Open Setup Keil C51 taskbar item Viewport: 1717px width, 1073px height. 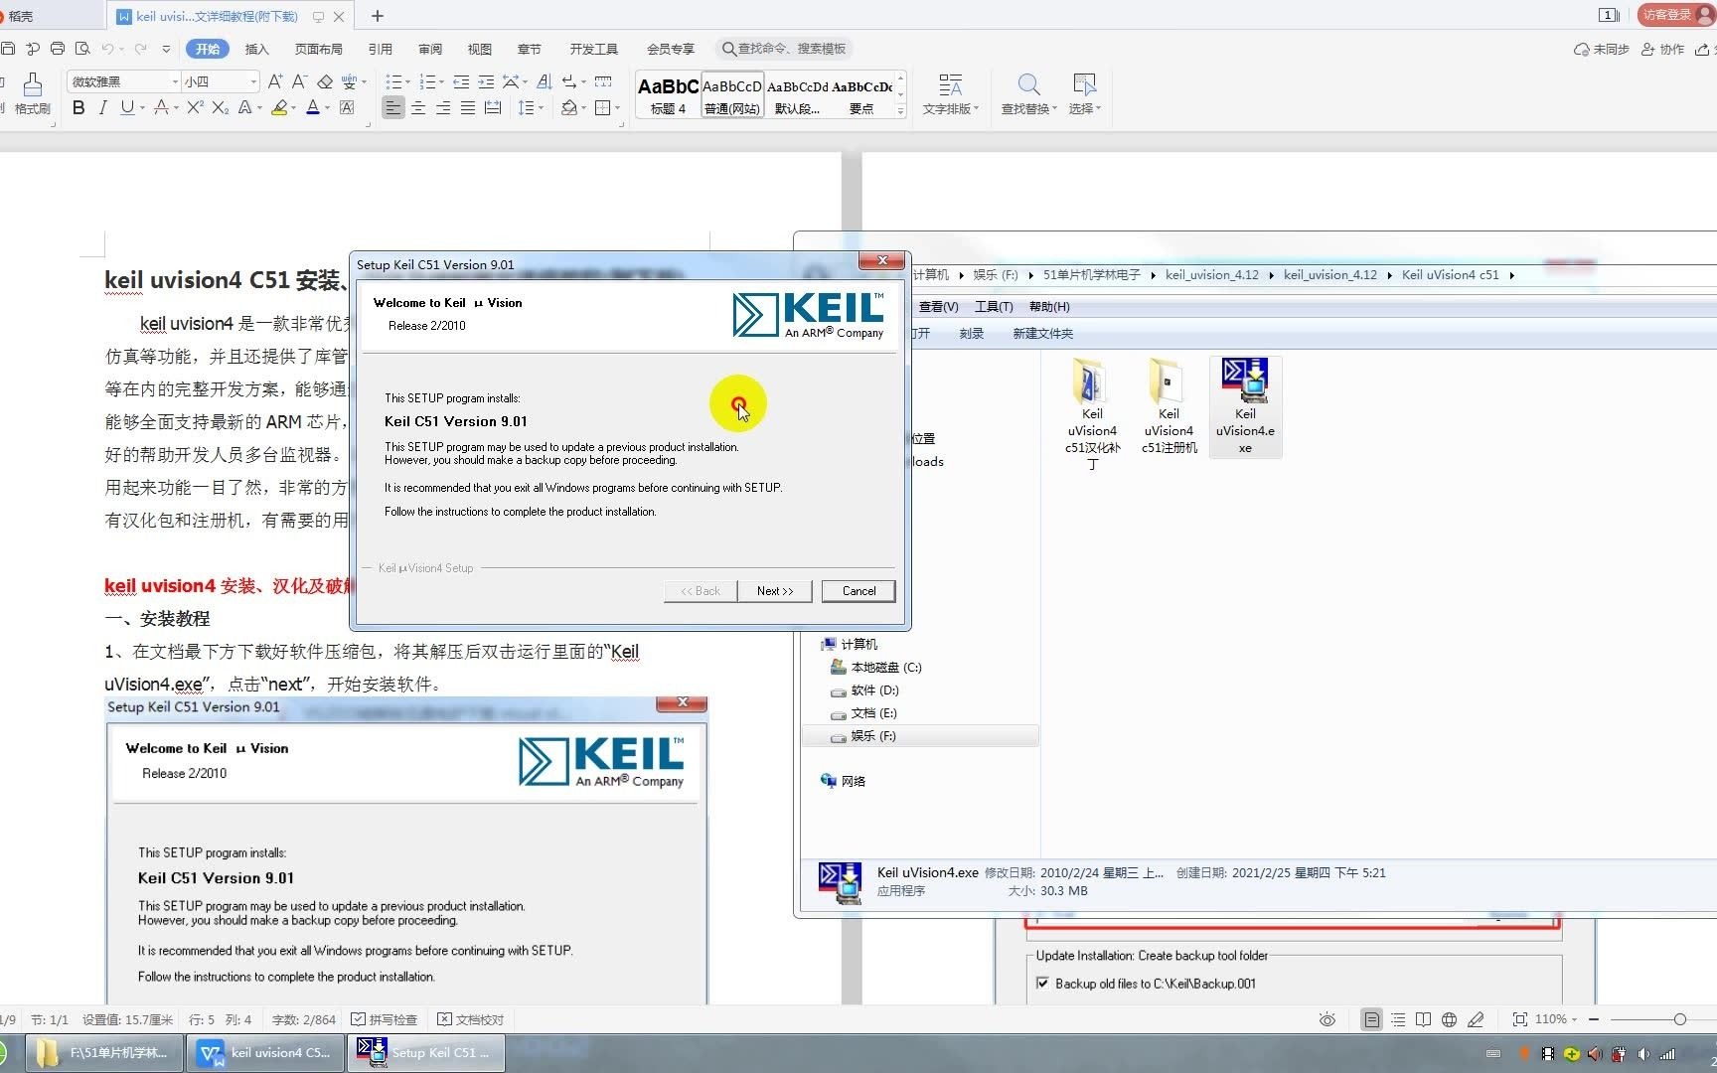[x=427, y=1053]
